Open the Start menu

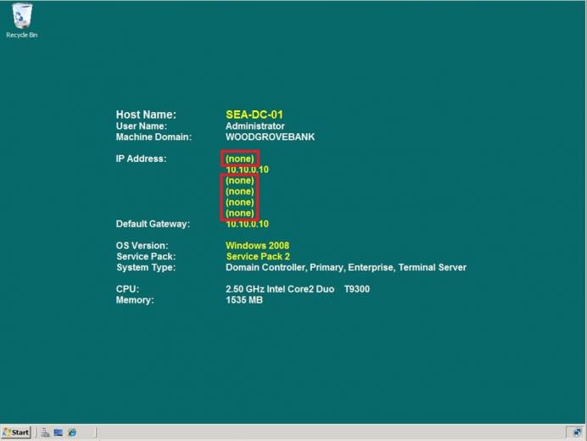coord(16,433)
